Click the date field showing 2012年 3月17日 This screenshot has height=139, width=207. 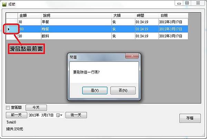click(x=42, y=115)
